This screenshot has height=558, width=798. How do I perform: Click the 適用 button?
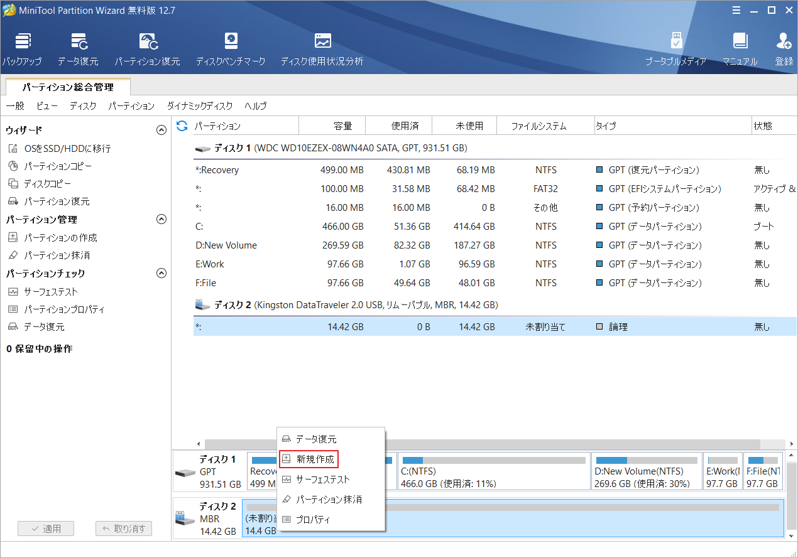pyautogui.click(x=45, y=528)
